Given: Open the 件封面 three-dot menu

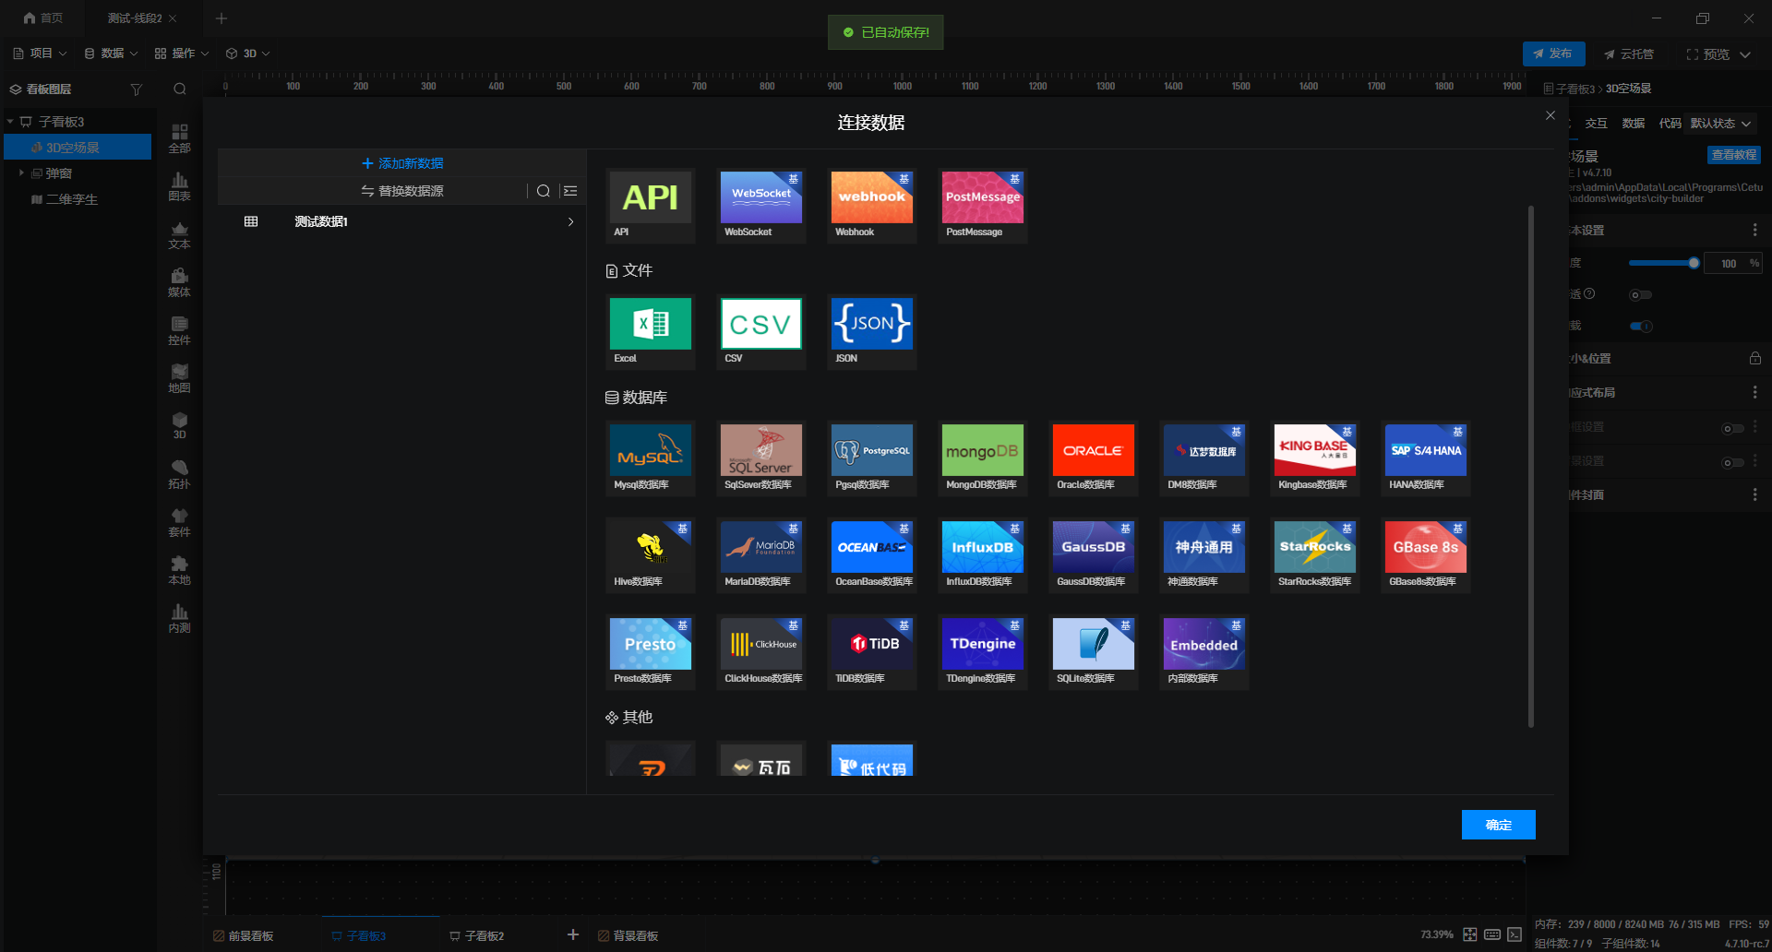Looking at the screenshot, I should tap(1755, 494).
